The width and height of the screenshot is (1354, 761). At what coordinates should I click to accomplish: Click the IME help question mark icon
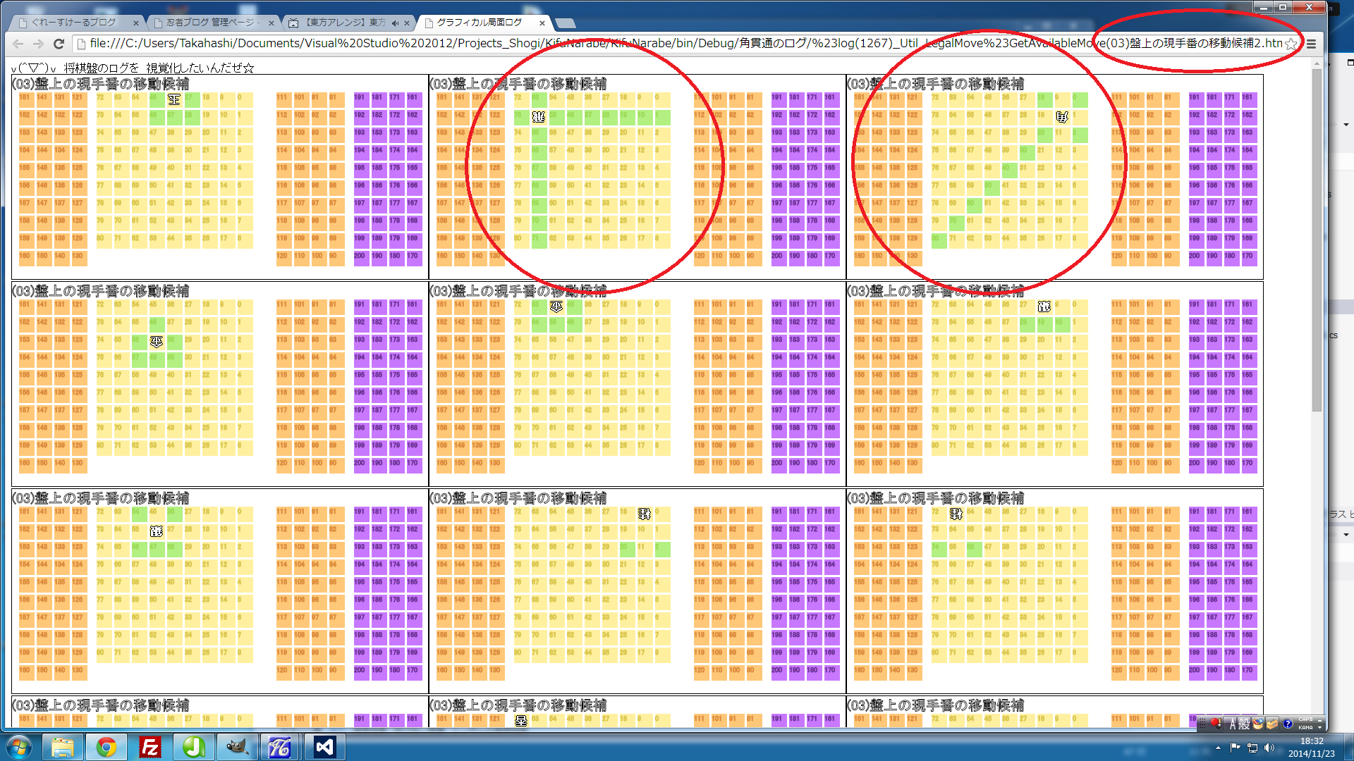(x=1288, y=724)
